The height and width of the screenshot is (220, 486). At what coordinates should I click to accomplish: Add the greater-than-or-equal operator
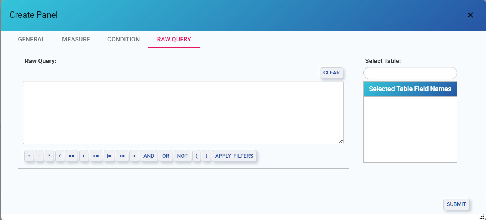[122, 156]
